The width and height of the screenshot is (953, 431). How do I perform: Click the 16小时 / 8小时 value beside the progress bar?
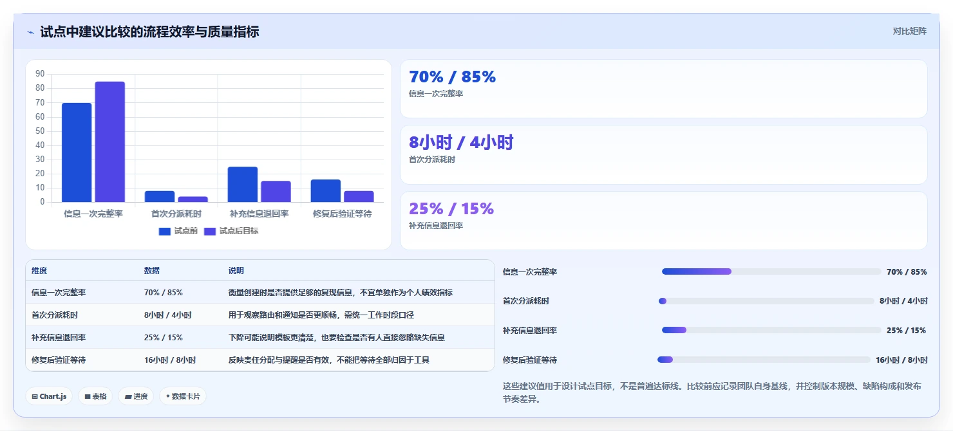pyautogui.click(x=901, y=360)
